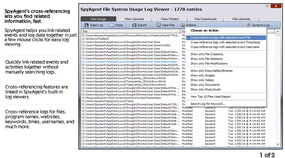285x158 pixels.
Task: Select Show only Documents
Action: pos(205,85)
